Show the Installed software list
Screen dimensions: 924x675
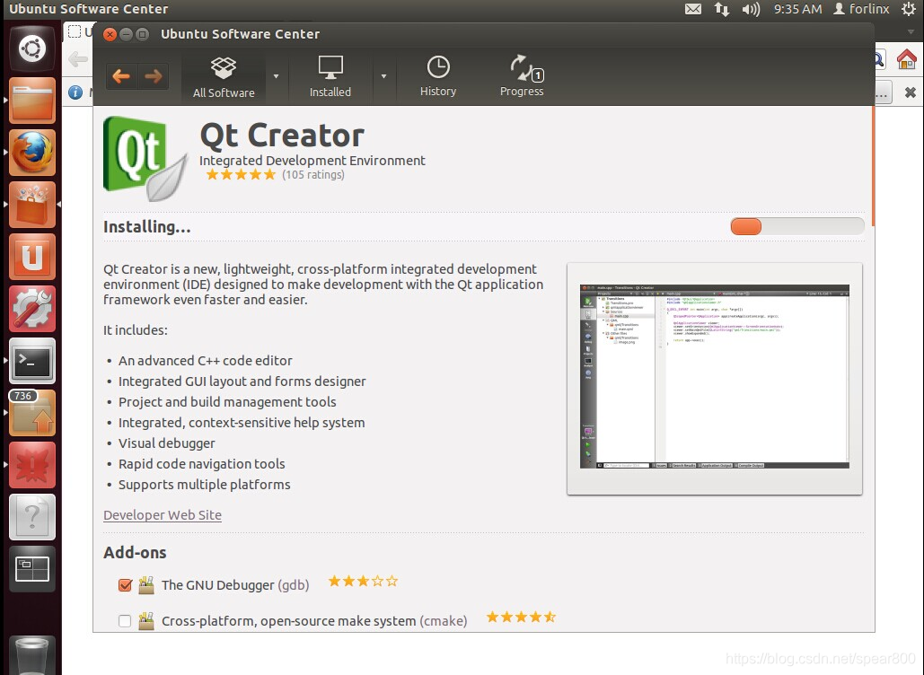[x=330, y=77]
